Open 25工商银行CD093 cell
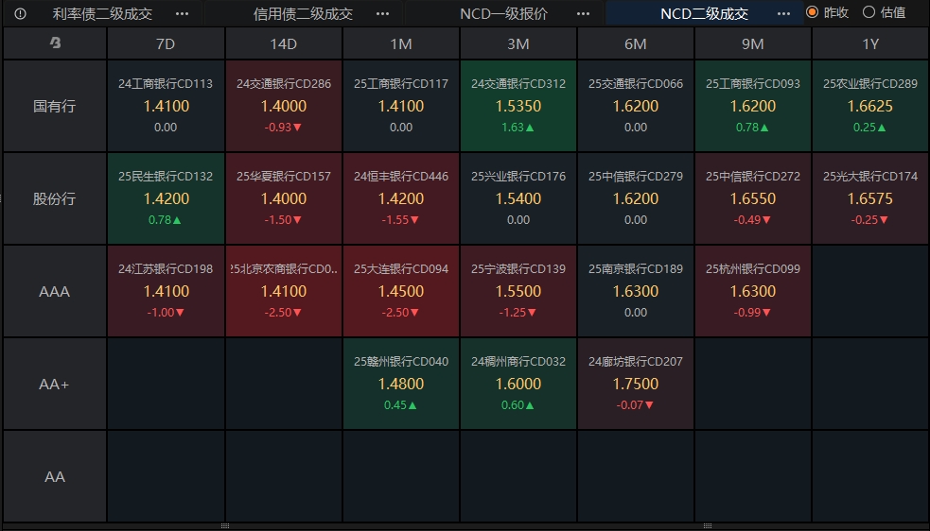930x531 pixels. (x=753, y=106)
